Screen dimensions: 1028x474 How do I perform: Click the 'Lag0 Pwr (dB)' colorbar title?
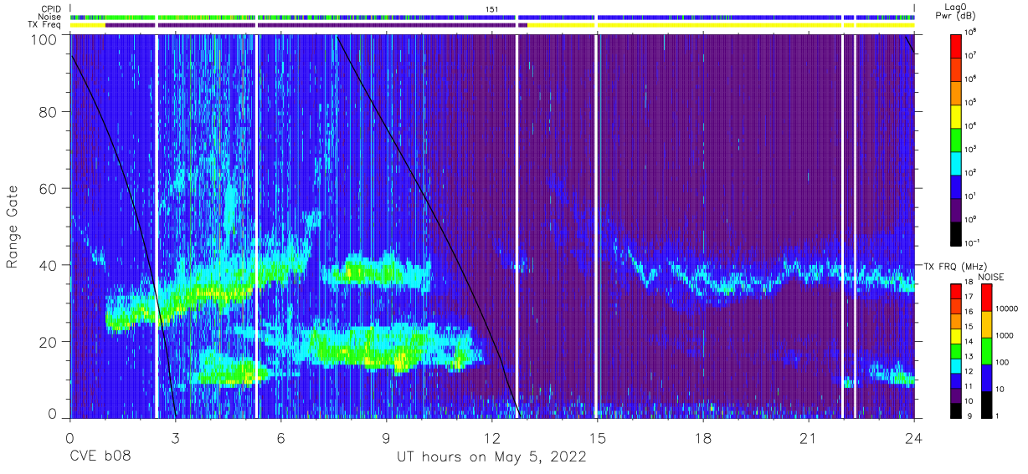point(957,11)
